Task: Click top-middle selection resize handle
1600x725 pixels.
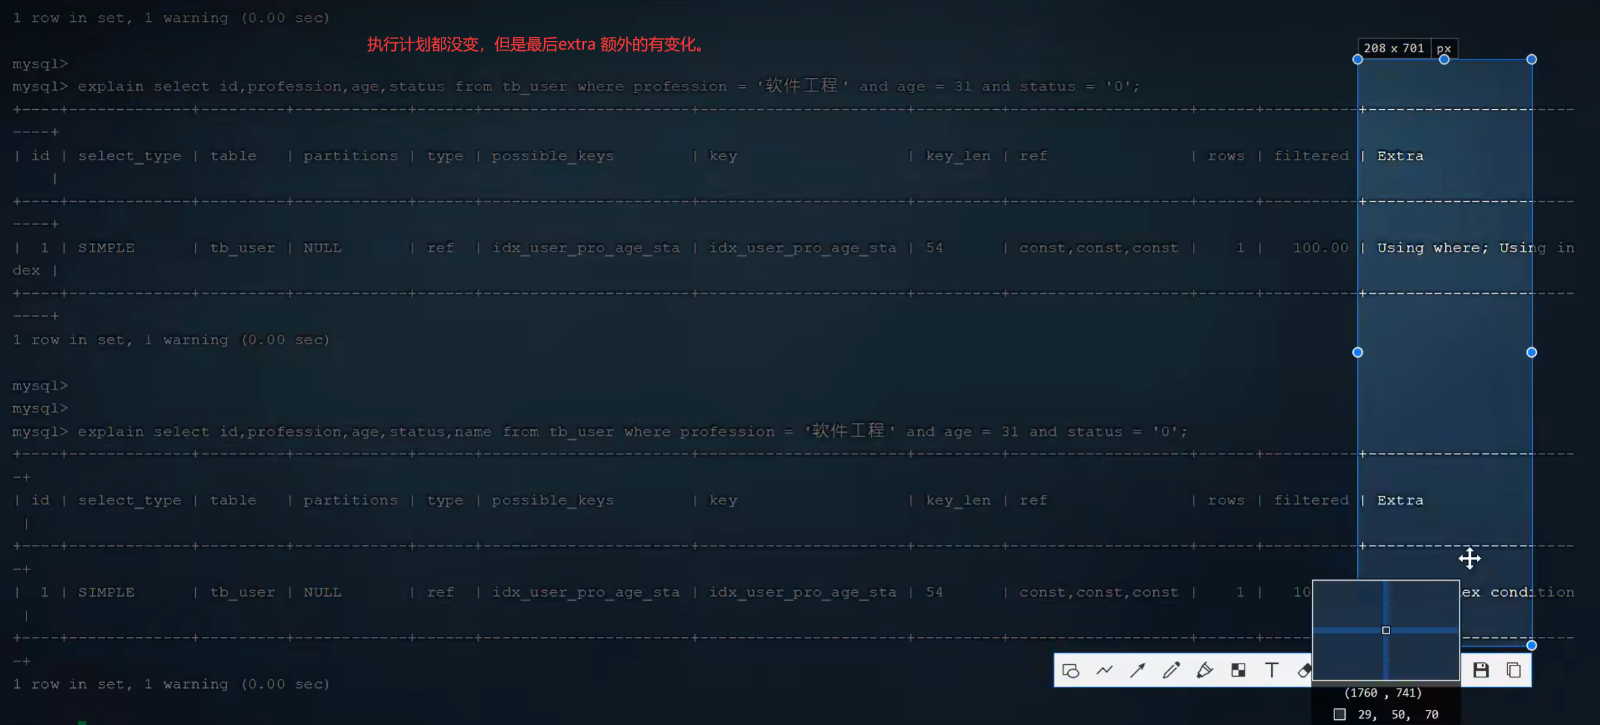Action: point(1444,60)
